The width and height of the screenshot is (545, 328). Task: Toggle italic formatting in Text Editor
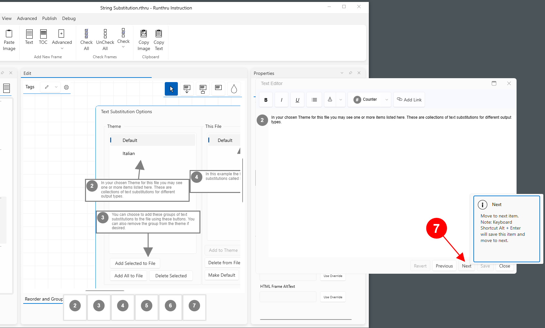pyautogui.click(x=281, y=100)
